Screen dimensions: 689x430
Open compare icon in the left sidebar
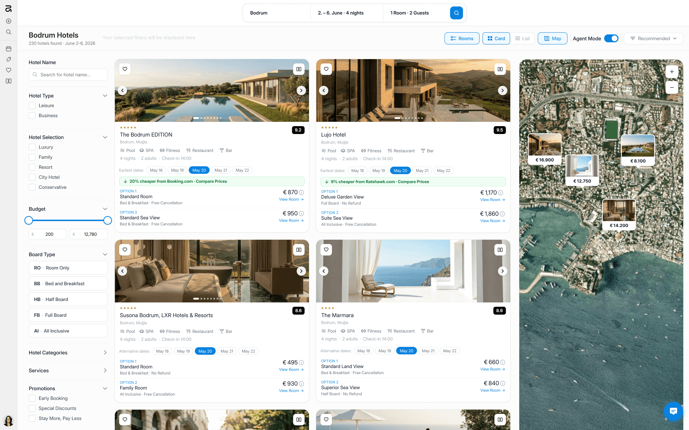(x=9, y=81)
